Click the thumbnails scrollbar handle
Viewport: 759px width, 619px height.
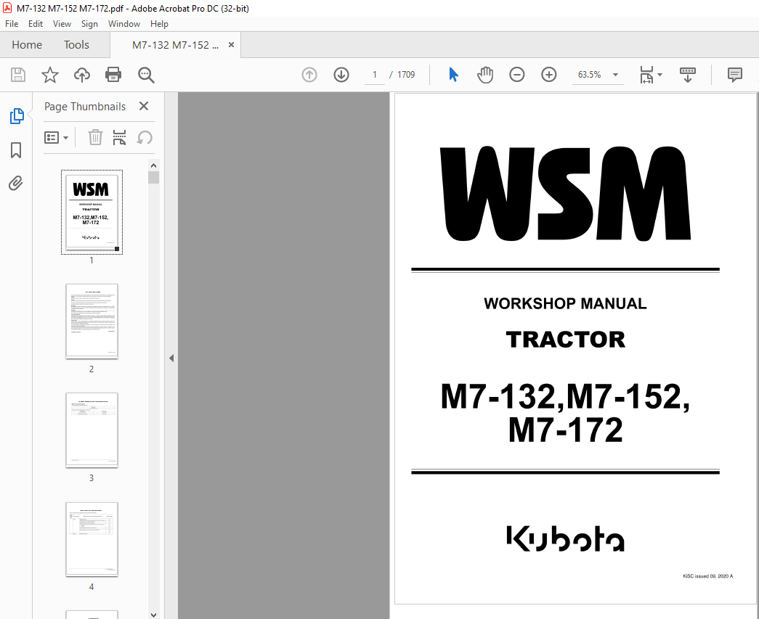pyautogui.click(x=153, y=178)
